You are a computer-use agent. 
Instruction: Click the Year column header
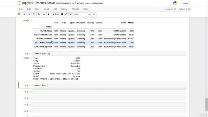(56, 23)
